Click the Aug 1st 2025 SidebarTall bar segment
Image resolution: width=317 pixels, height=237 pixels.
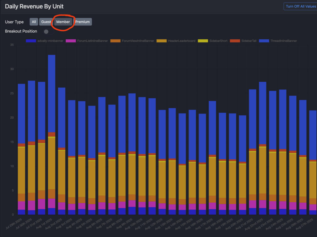(52, 135)
